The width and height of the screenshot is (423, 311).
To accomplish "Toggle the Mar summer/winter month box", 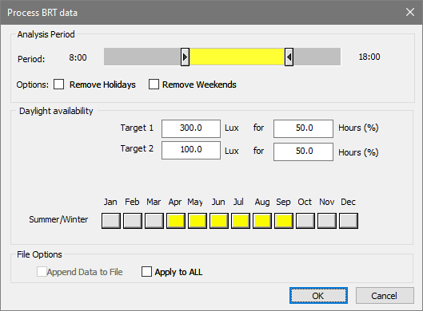I will pyautogui.click(x=154, y=221).
